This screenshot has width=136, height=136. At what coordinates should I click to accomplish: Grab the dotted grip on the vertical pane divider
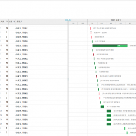pyautogui.click(x=68, y=79)
